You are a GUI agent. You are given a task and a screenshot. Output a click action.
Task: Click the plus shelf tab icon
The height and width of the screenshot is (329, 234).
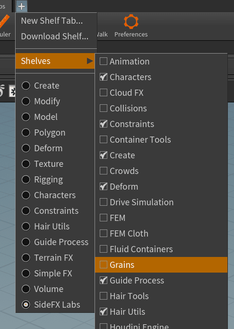click(x=22, y=6)
